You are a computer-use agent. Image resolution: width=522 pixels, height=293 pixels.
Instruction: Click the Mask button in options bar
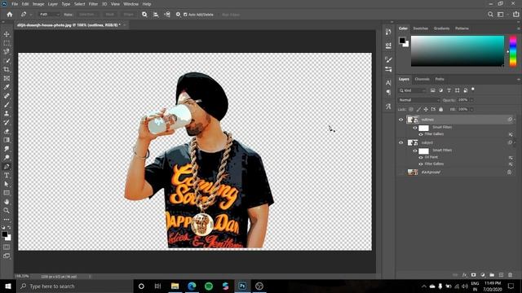pyautogui.click(x=110, y=15)
